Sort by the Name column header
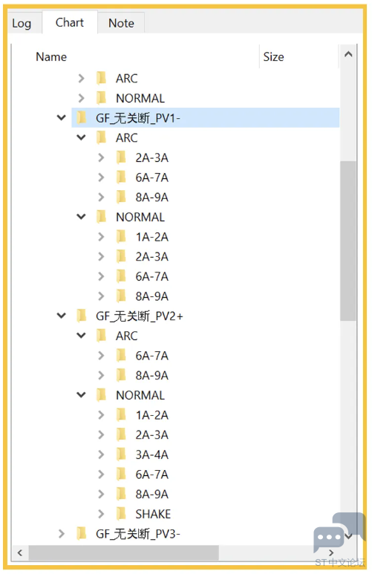372x574 pixels. (x=51, y=56)
